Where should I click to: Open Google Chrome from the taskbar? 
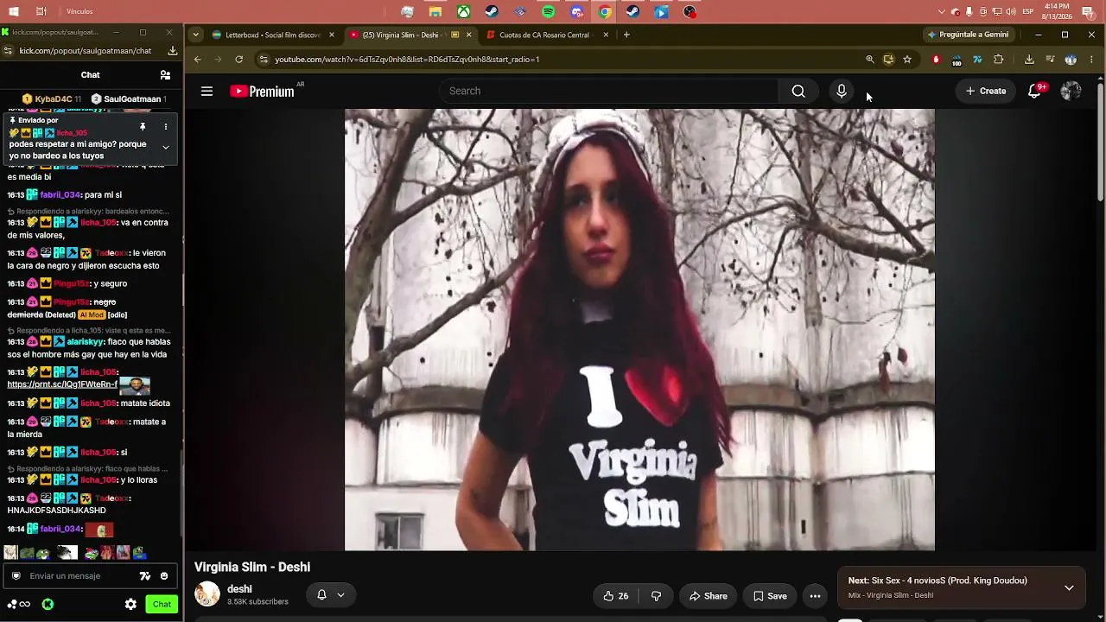click(605, 12)
